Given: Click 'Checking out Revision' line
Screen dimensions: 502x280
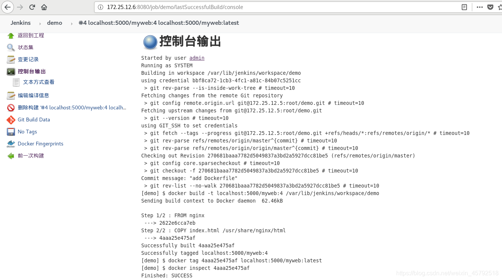Looking at the screenshot, I should click(x=278, y=156).
